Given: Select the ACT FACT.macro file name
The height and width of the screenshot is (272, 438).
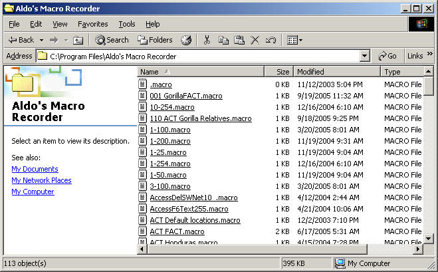Looking at the screenshot, I should (177, 231).
